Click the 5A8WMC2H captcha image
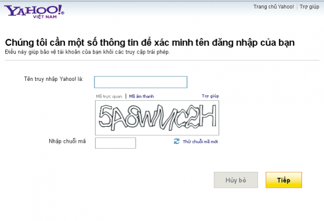Image resolution: width=324 pixels, height=221 pixels. click(x=157, y=118)
